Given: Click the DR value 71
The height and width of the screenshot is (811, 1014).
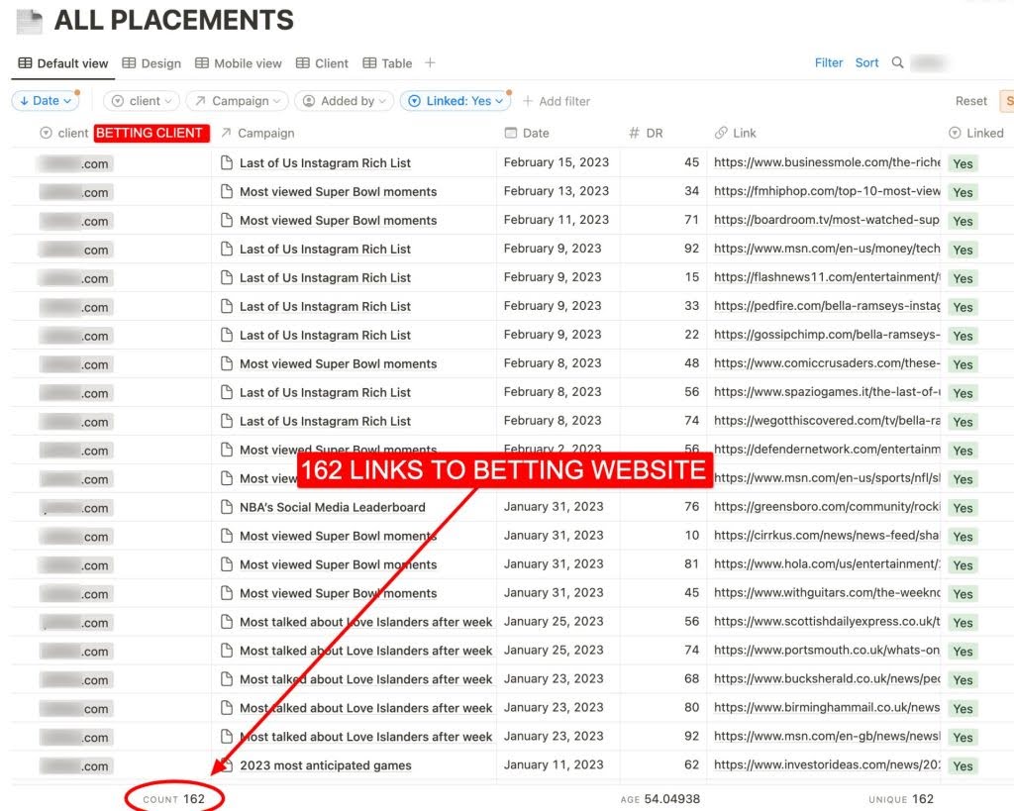Looking at the screenshot, I should pos(691,220).
